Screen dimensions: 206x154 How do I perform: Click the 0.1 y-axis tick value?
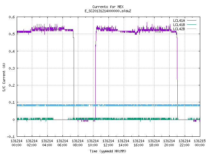click(12, 102)
